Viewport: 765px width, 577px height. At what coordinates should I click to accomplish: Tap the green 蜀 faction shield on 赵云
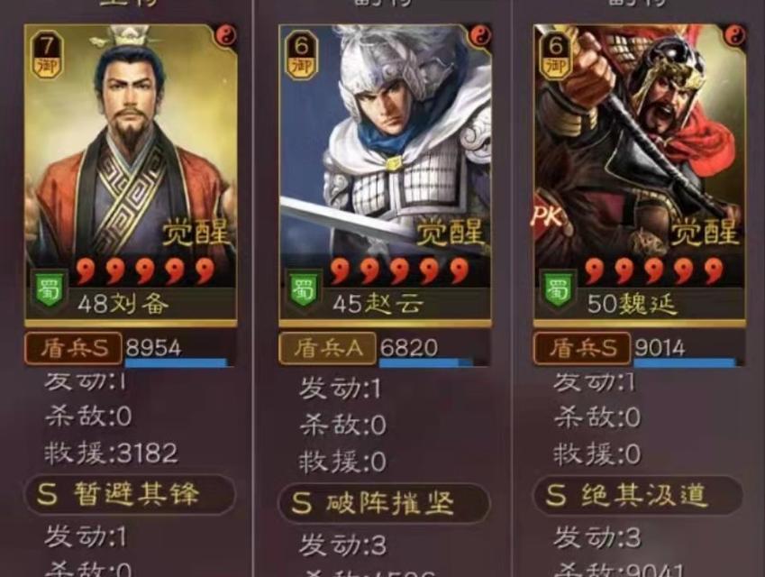point(305,290)
